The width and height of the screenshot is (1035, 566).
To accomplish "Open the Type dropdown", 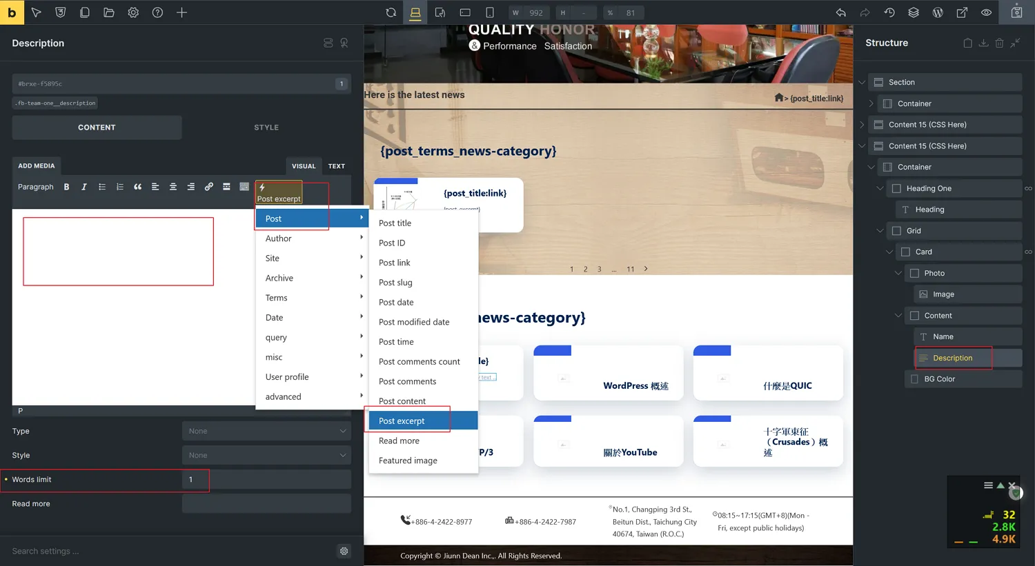I will (x=266, y=431).
